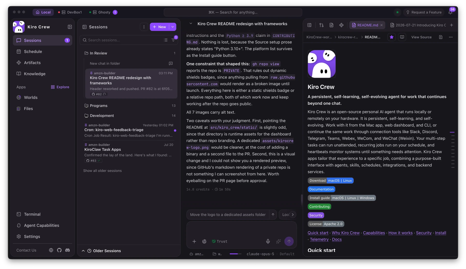Open Schedule in the sidebar
Screen dimensions: 466x269
(42, 52)
